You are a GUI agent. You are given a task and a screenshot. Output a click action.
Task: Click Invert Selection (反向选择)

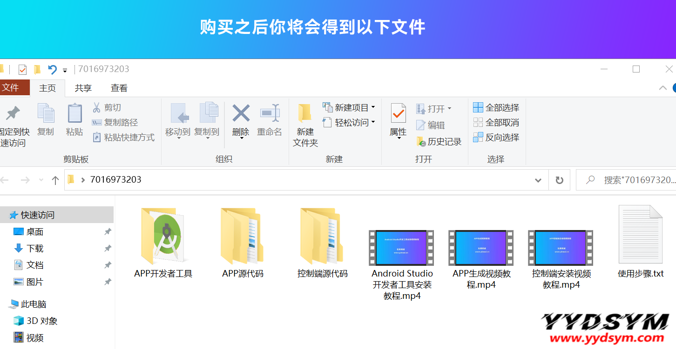click(x=496, y=138)
